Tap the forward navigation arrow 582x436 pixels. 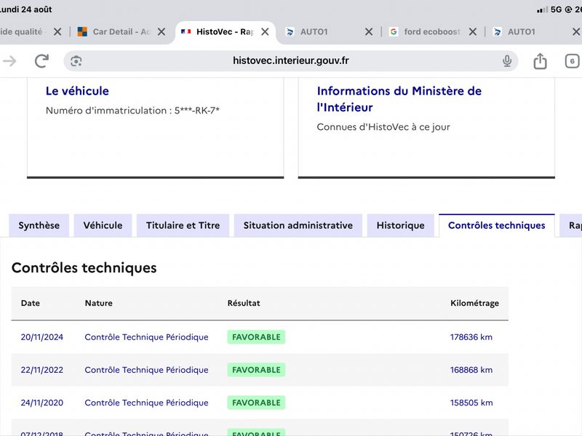point(9,61)
